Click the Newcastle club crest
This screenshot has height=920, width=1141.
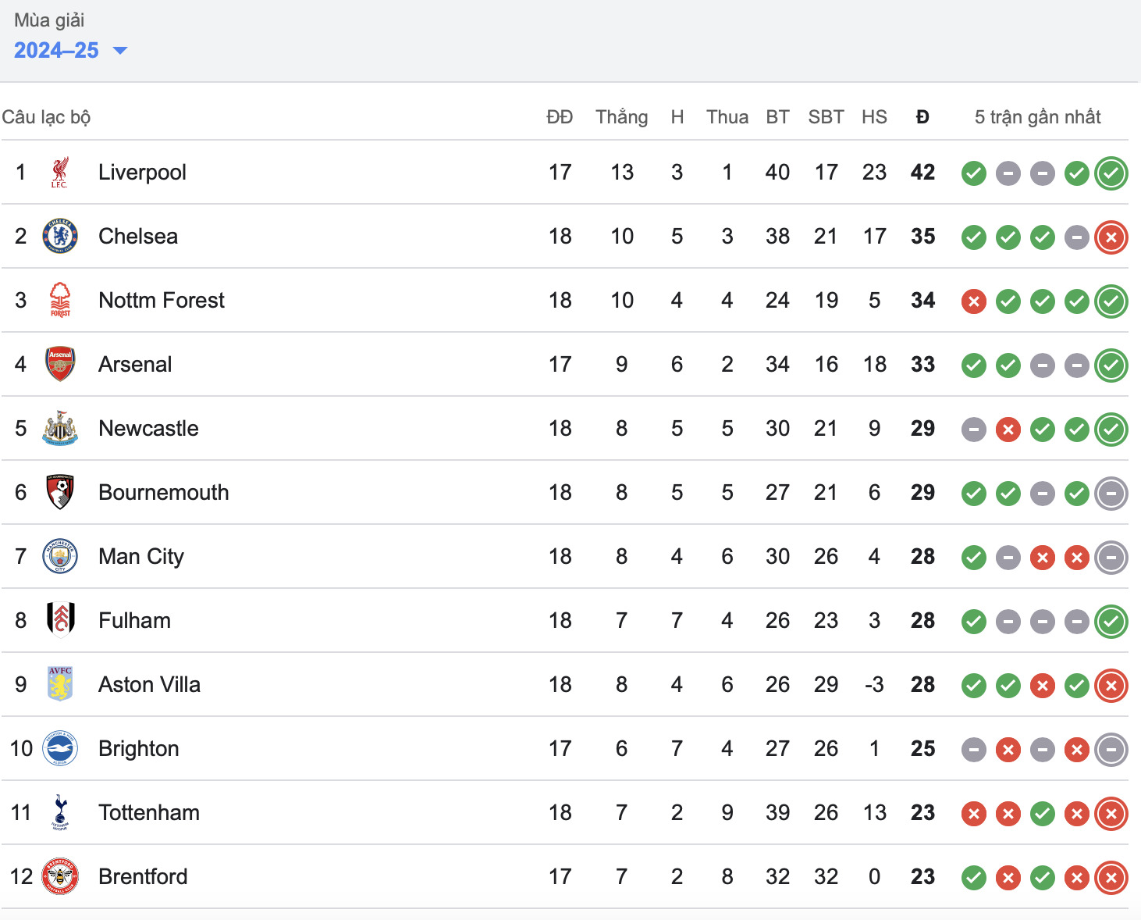pyautogui.click(x=60, y=429)
